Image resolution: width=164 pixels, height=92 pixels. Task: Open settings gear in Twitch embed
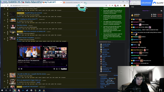click(54, 69)
